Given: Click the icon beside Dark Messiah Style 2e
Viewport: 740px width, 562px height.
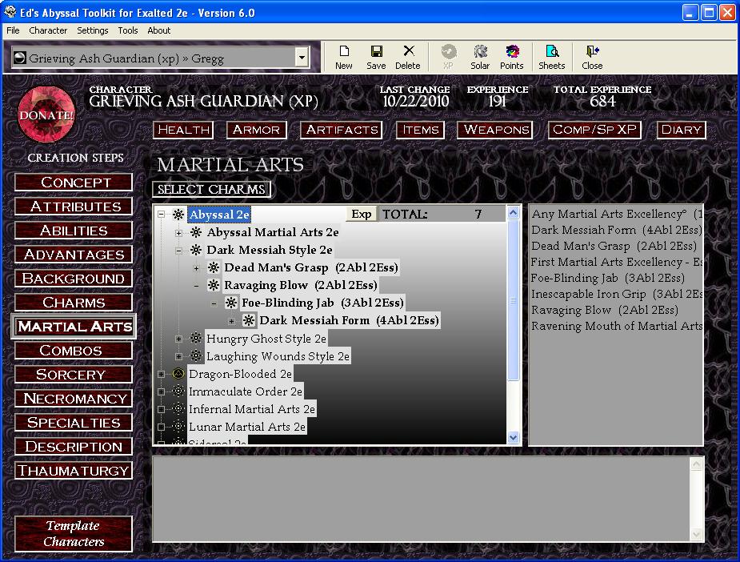Looking at the screenshot, I should coord(196,250).
